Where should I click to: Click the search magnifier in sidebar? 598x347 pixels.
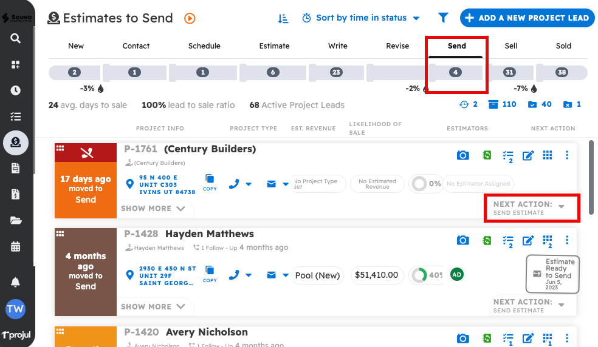coord(16,38)
